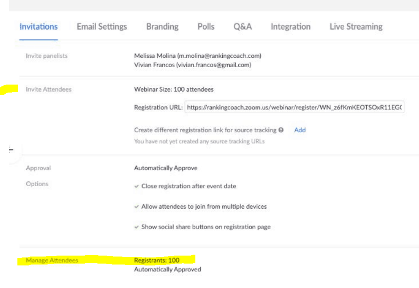Click the Approval label
This screenshot has height=288, width=419.
(38, 168)
